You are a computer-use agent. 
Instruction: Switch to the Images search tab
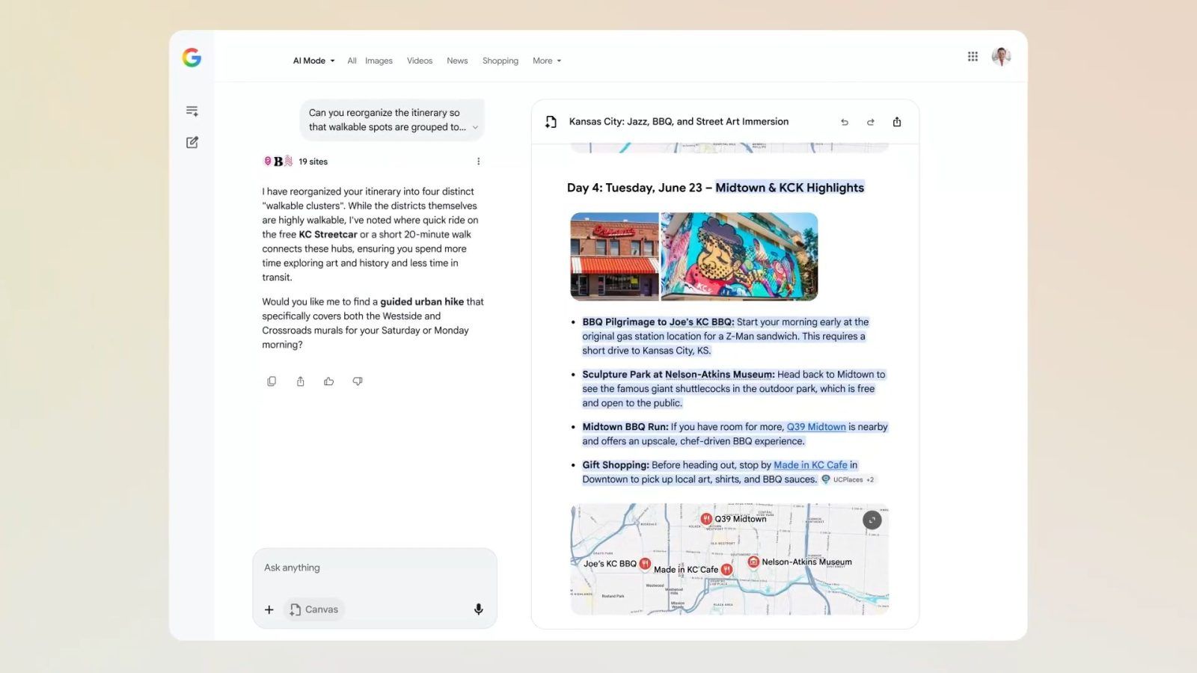pyautogui.click(x=378, y=61)
